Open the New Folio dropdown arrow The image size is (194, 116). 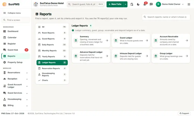click(126, 4)
